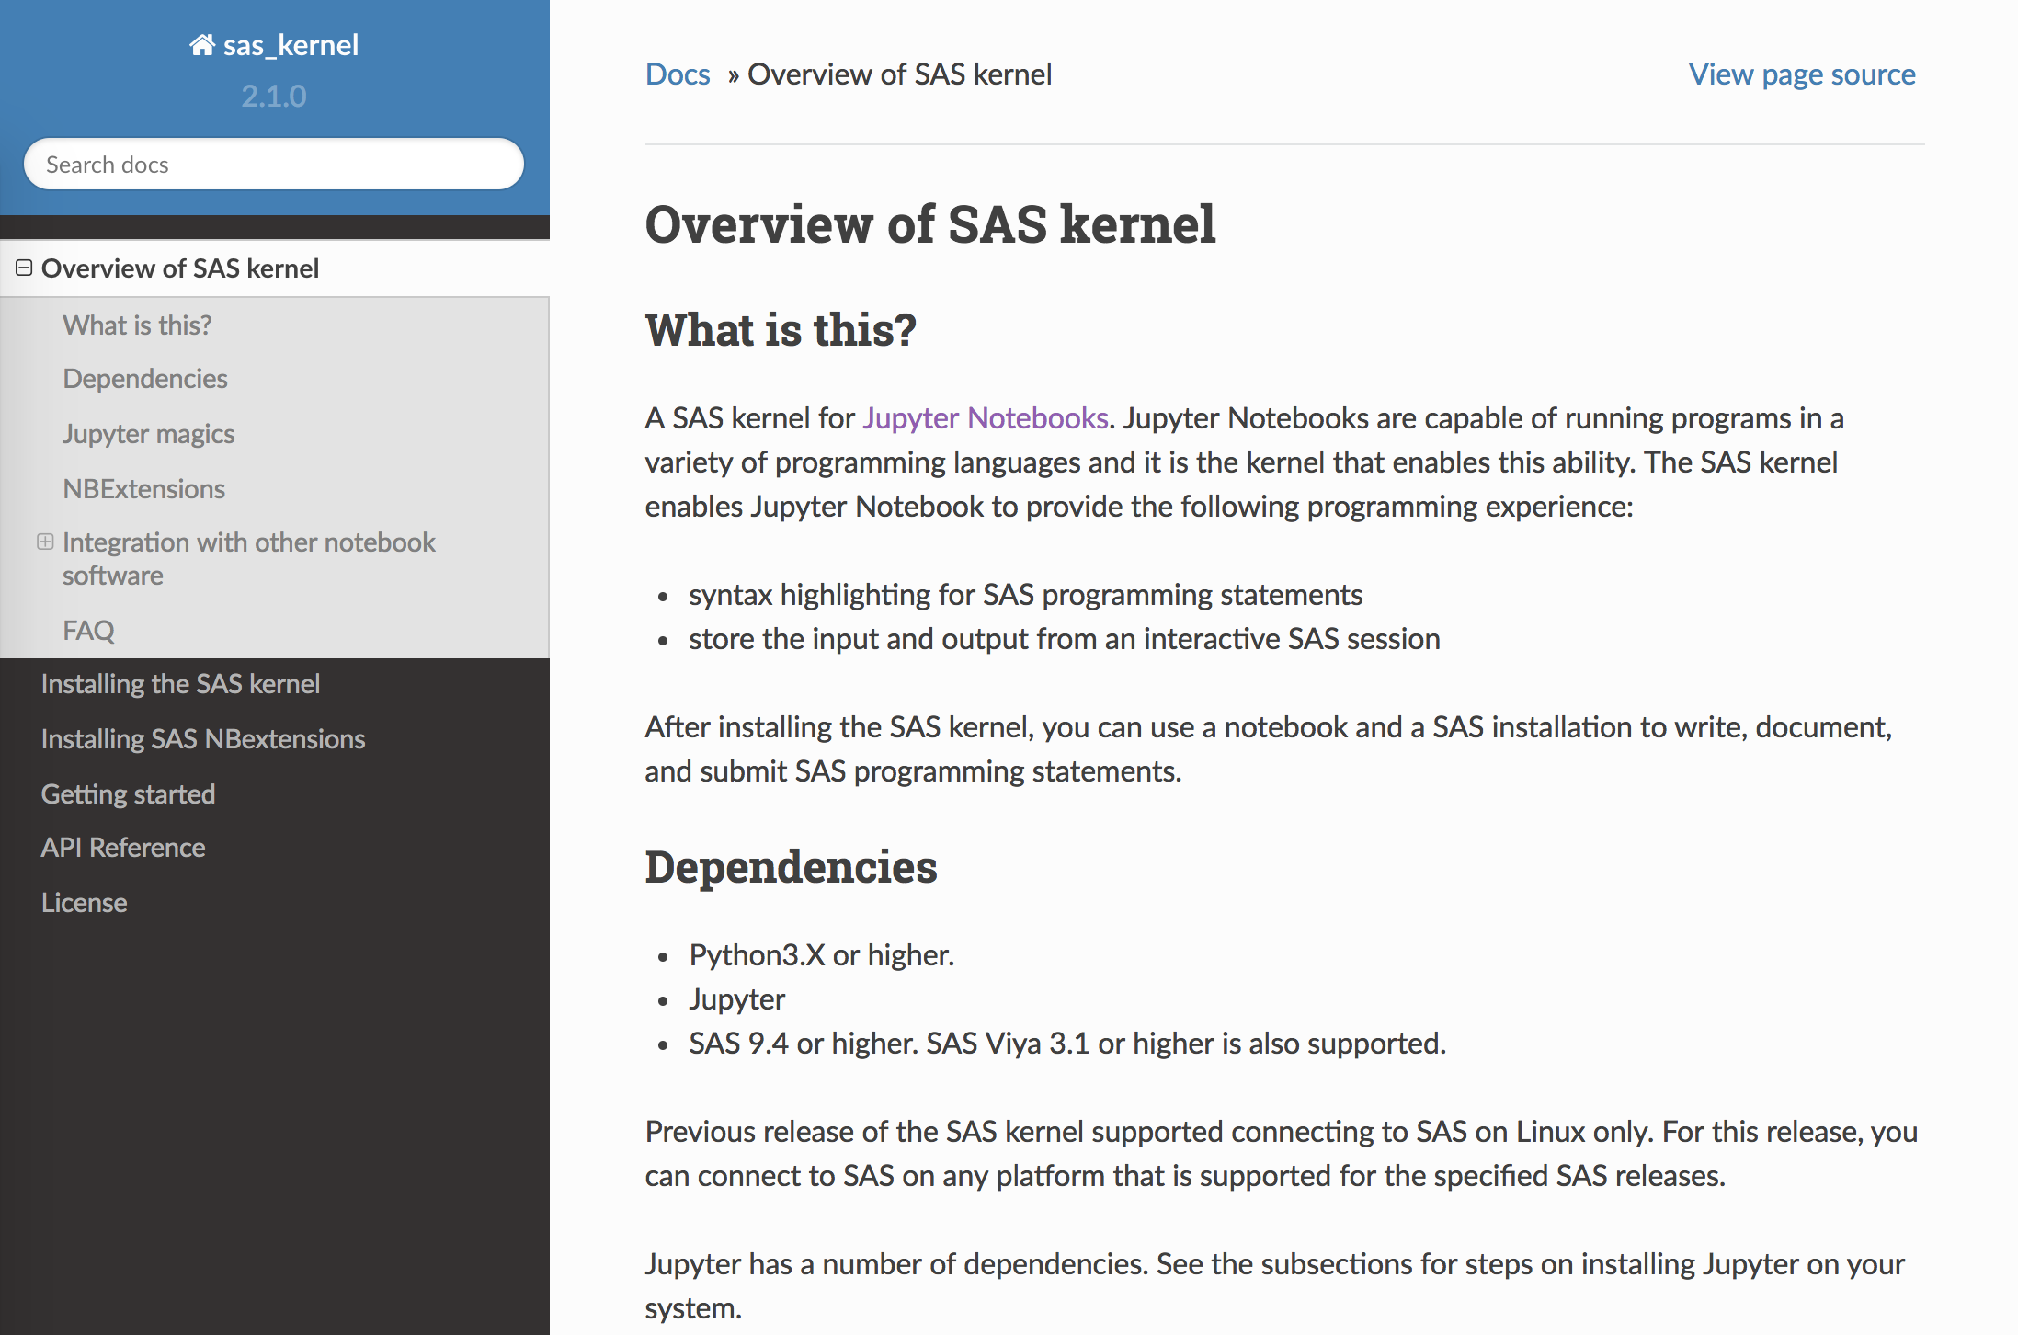Expand Integration with other notebook software
The image size is (2018, 1335).
pyautogui.click(x=45, y=542)
